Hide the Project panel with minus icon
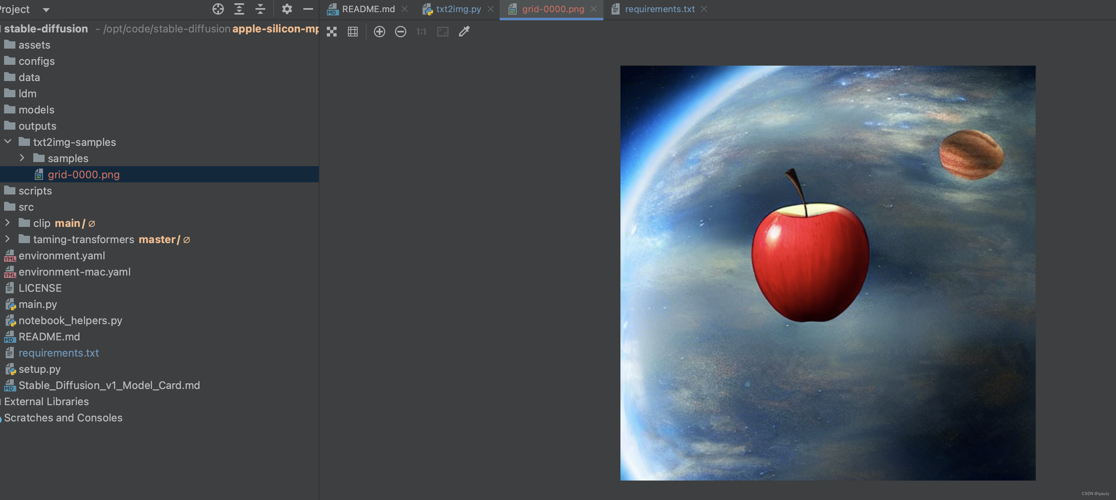1116x500 pixels. 308,9
